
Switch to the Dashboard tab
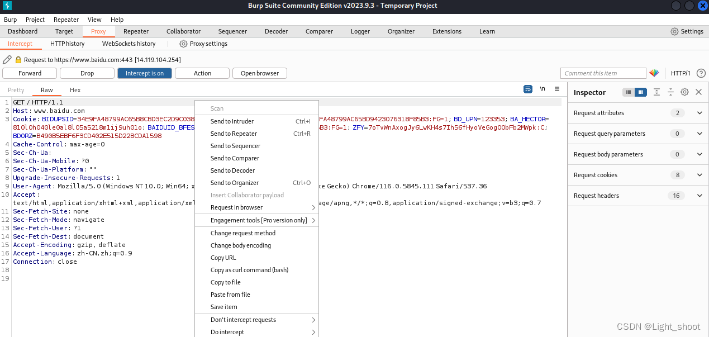(23, 31)
